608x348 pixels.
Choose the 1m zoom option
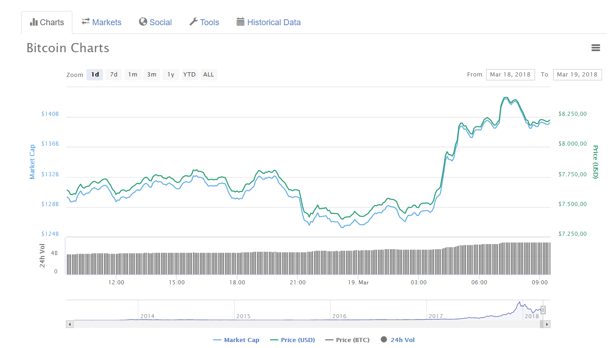(133, 75)
